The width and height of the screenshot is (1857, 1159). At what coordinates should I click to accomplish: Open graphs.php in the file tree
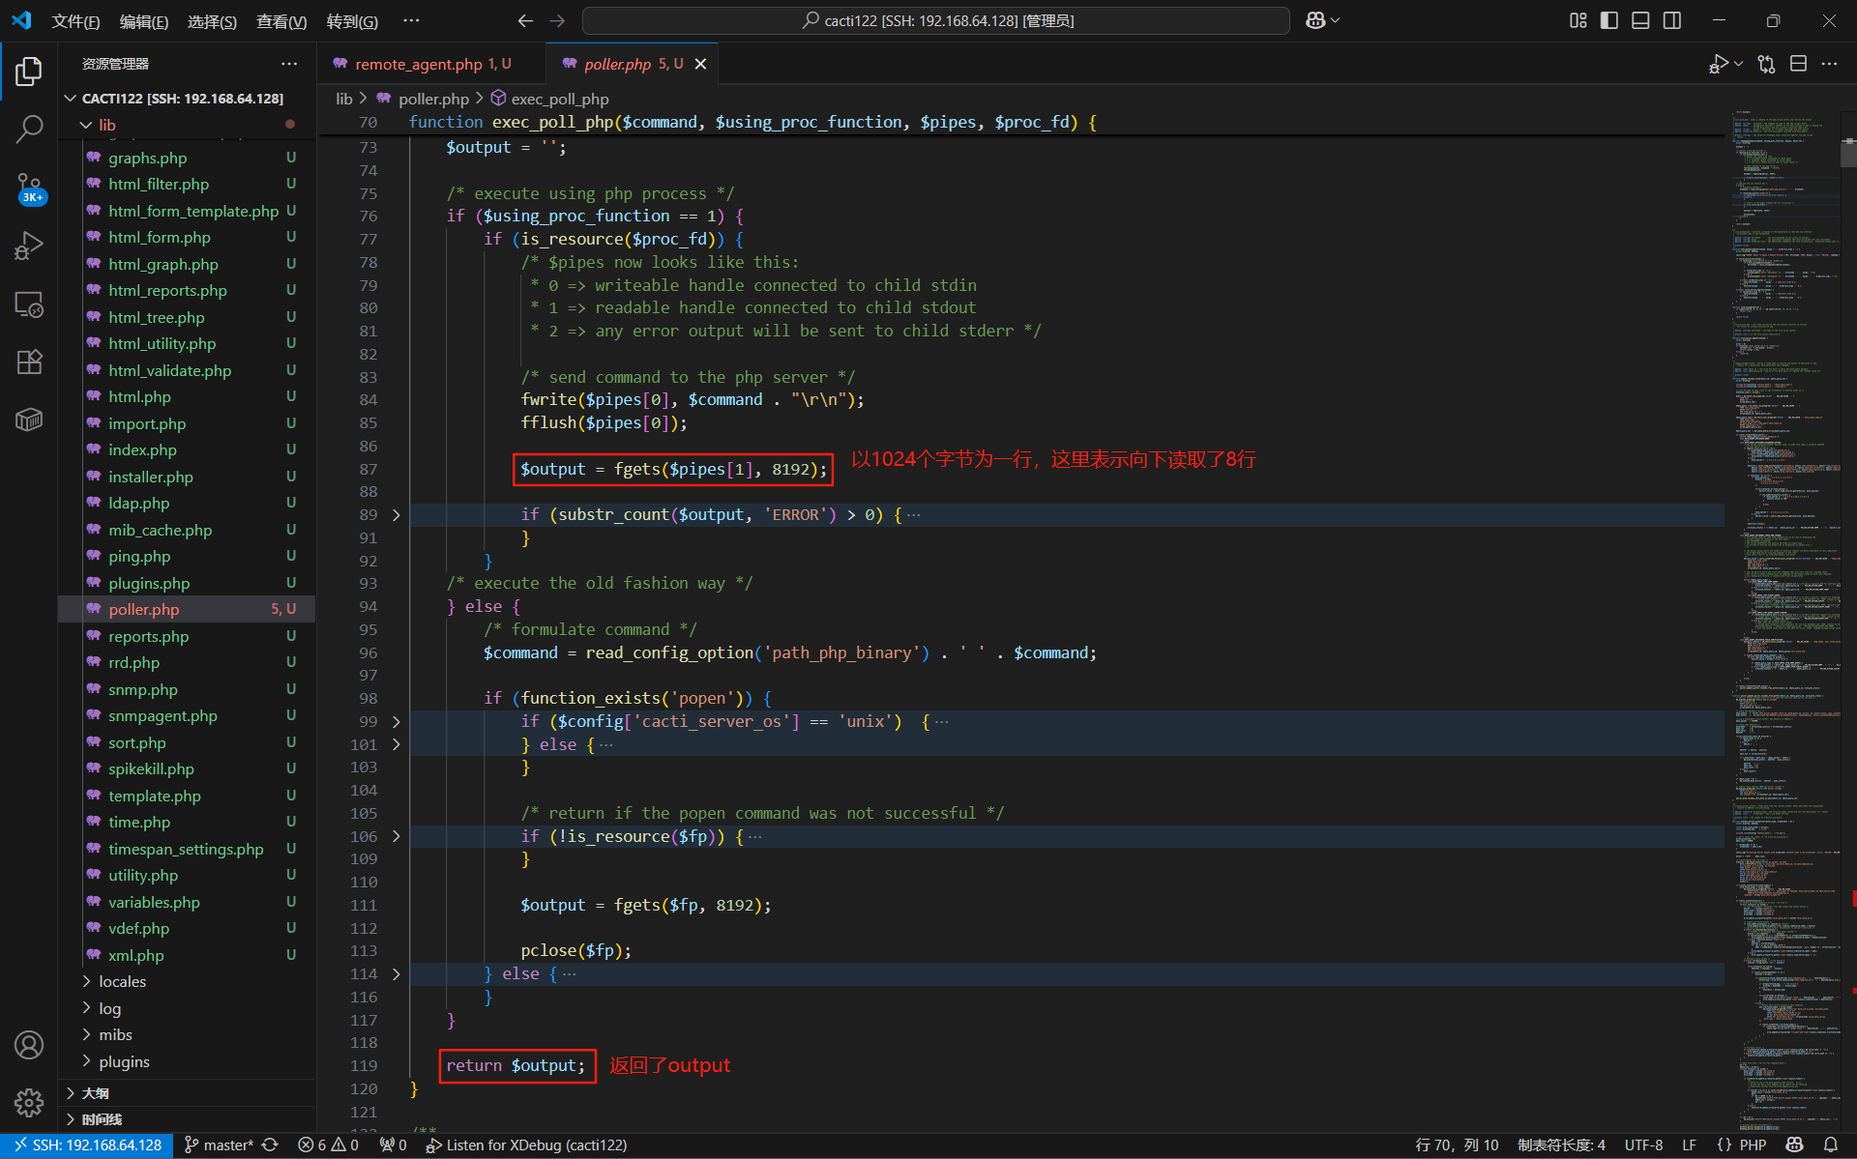pos(187,158)
